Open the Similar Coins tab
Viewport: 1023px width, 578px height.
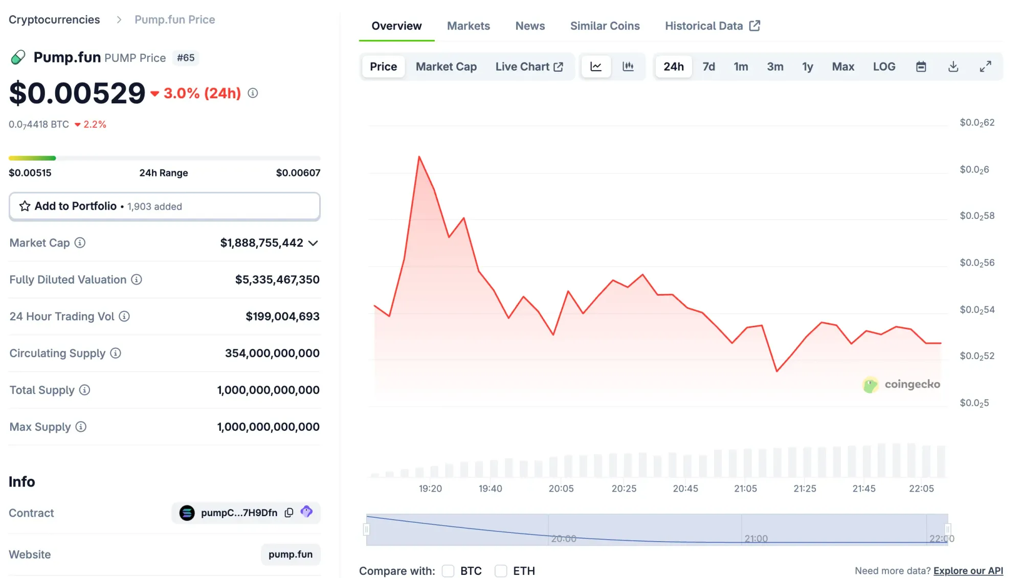pyautogui.click(x=605, y=26)
